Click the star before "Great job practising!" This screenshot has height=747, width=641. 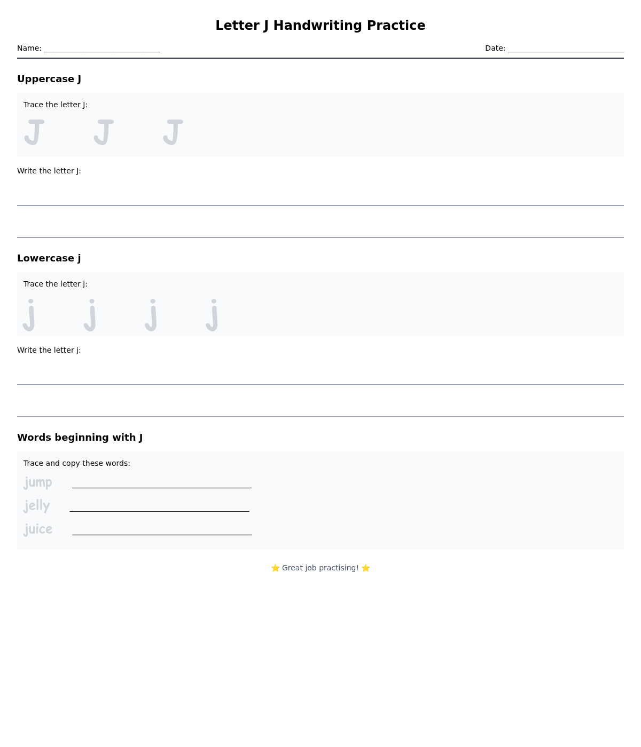(275, 568)
